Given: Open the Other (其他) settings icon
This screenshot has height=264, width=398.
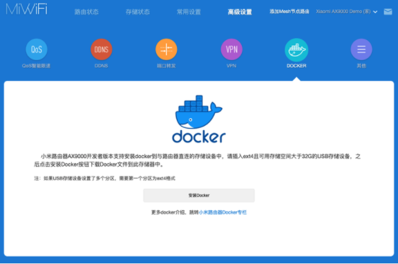Looking at the screenshot, I should click(361, 49).
